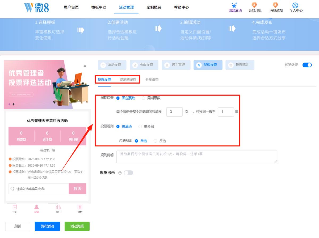This screenshot has height=238, width=319.
Task: Click the 规则说明 text area
Action: (x=197, y=157)
